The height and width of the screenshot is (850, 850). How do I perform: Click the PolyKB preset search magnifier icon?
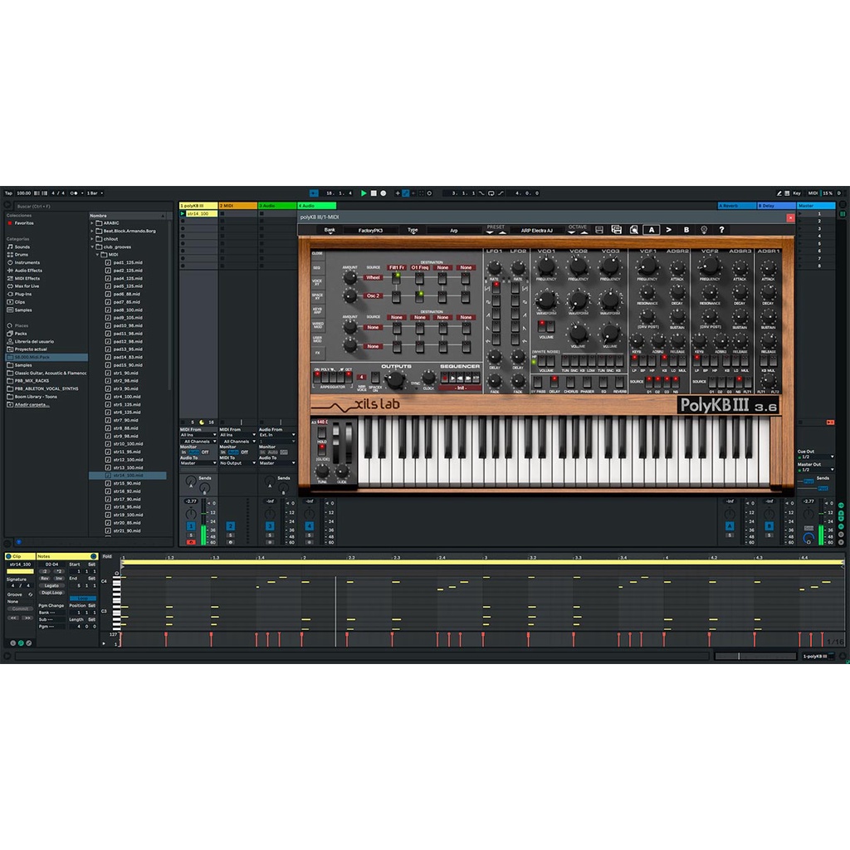click(x=633, y=230)
